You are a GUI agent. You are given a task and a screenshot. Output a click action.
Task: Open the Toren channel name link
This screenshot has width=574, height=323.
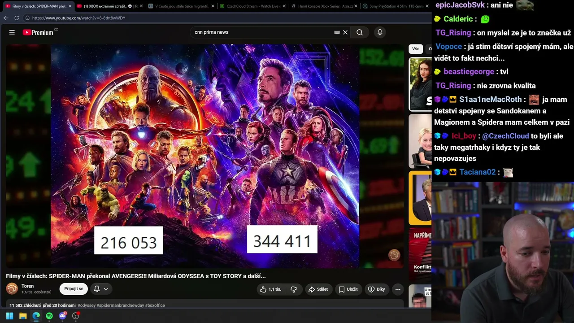pos(28,286)
